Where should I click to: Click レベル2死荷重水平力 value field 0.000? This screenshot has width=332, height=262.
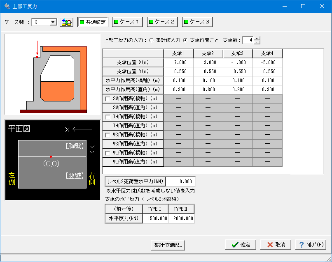(x=180, y=182)
